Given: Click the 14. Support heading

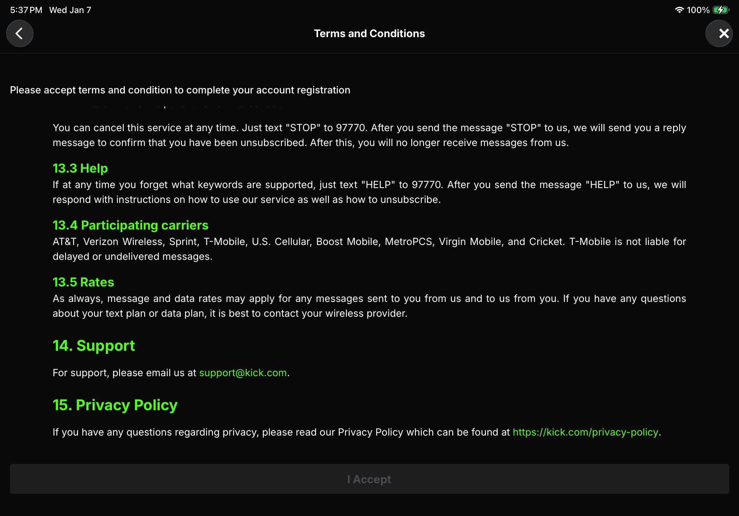Looking at the screenshot, I should (94, 346).
